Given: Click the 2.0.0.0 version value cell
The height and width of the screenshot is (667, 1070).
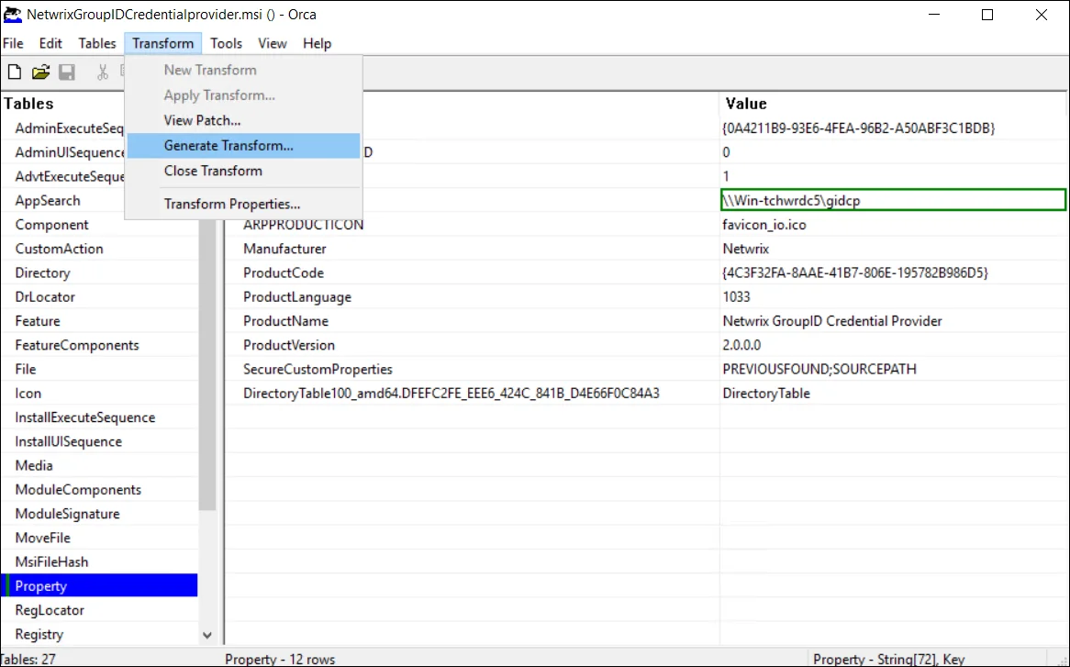Looking at the screenshot, I should tap(741, 345).
